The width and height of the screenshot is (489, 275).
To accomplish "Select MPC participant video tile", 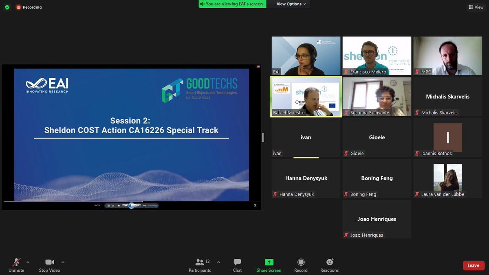I will point(448,56).
